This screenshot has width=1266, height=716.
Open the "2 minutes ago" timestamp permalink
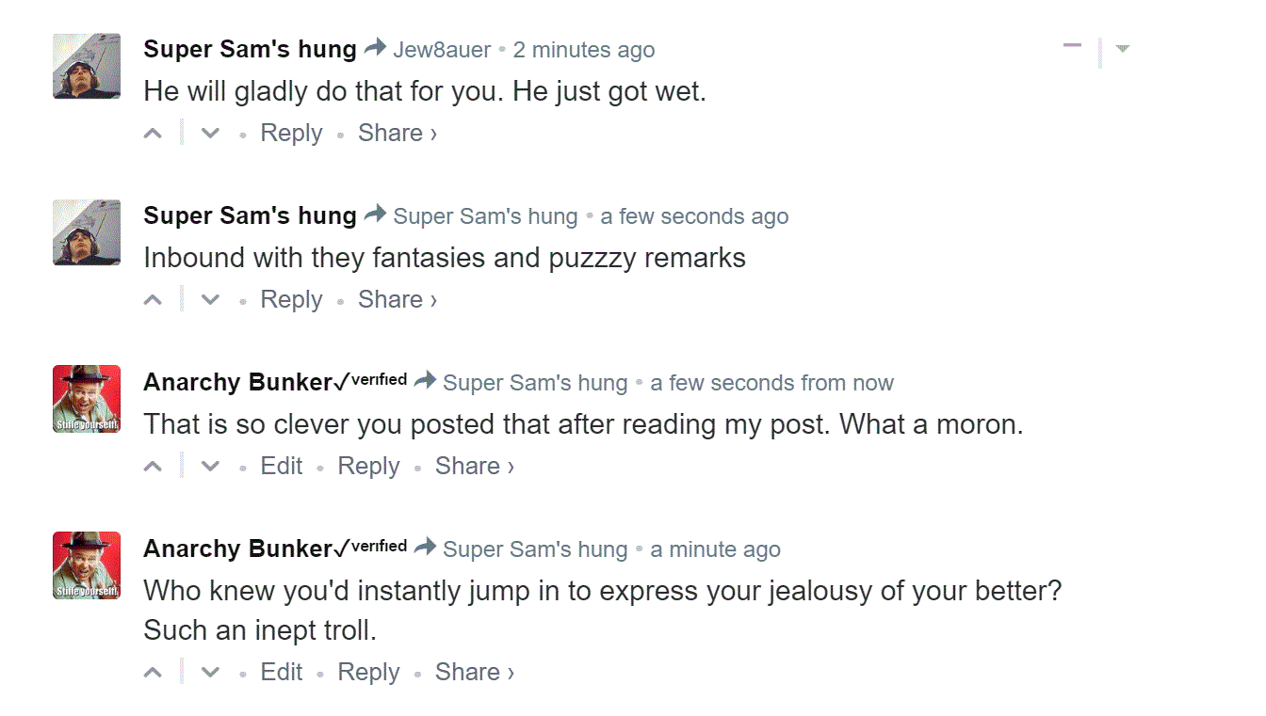(584, 50)
